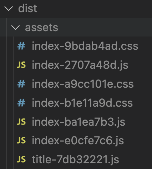Click the JS icon of title-7db32221.js
This screenshot has height=169, width=152.
(x=21, y=159)
